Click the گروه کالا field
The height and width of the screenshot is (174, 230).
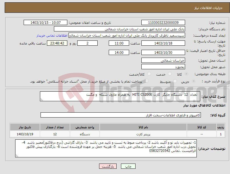click(121, 115)
